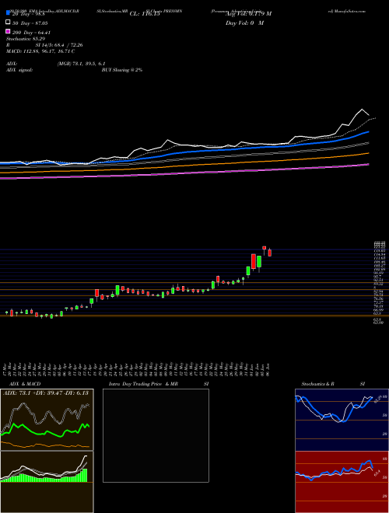Click the 'BUY Slowing @ 2%' signal text
389x513 pixels.
coord(122,70)
